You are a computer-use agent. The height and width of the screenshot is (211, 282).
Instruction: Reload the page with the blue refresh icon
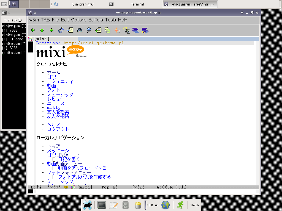point(61,30)
